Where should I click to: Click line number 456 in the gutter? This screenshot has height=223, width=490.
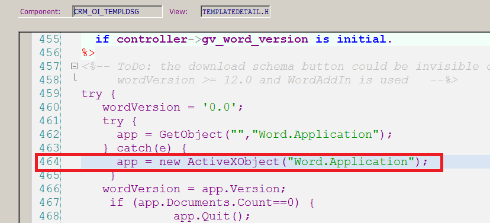(x=49, y=53)
